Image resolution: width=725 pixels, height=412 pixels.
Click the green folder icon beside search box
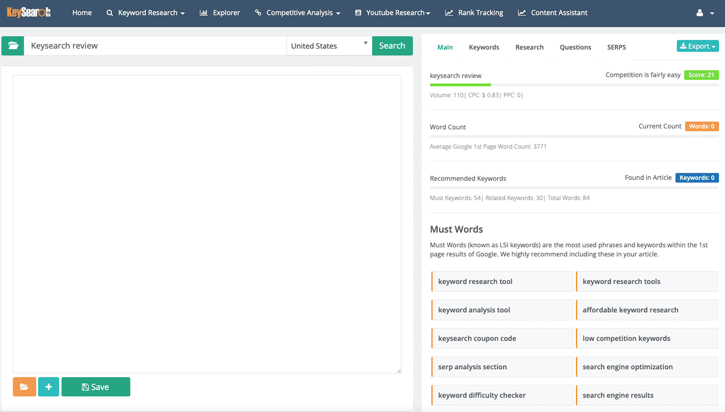(x=13, y=46)
